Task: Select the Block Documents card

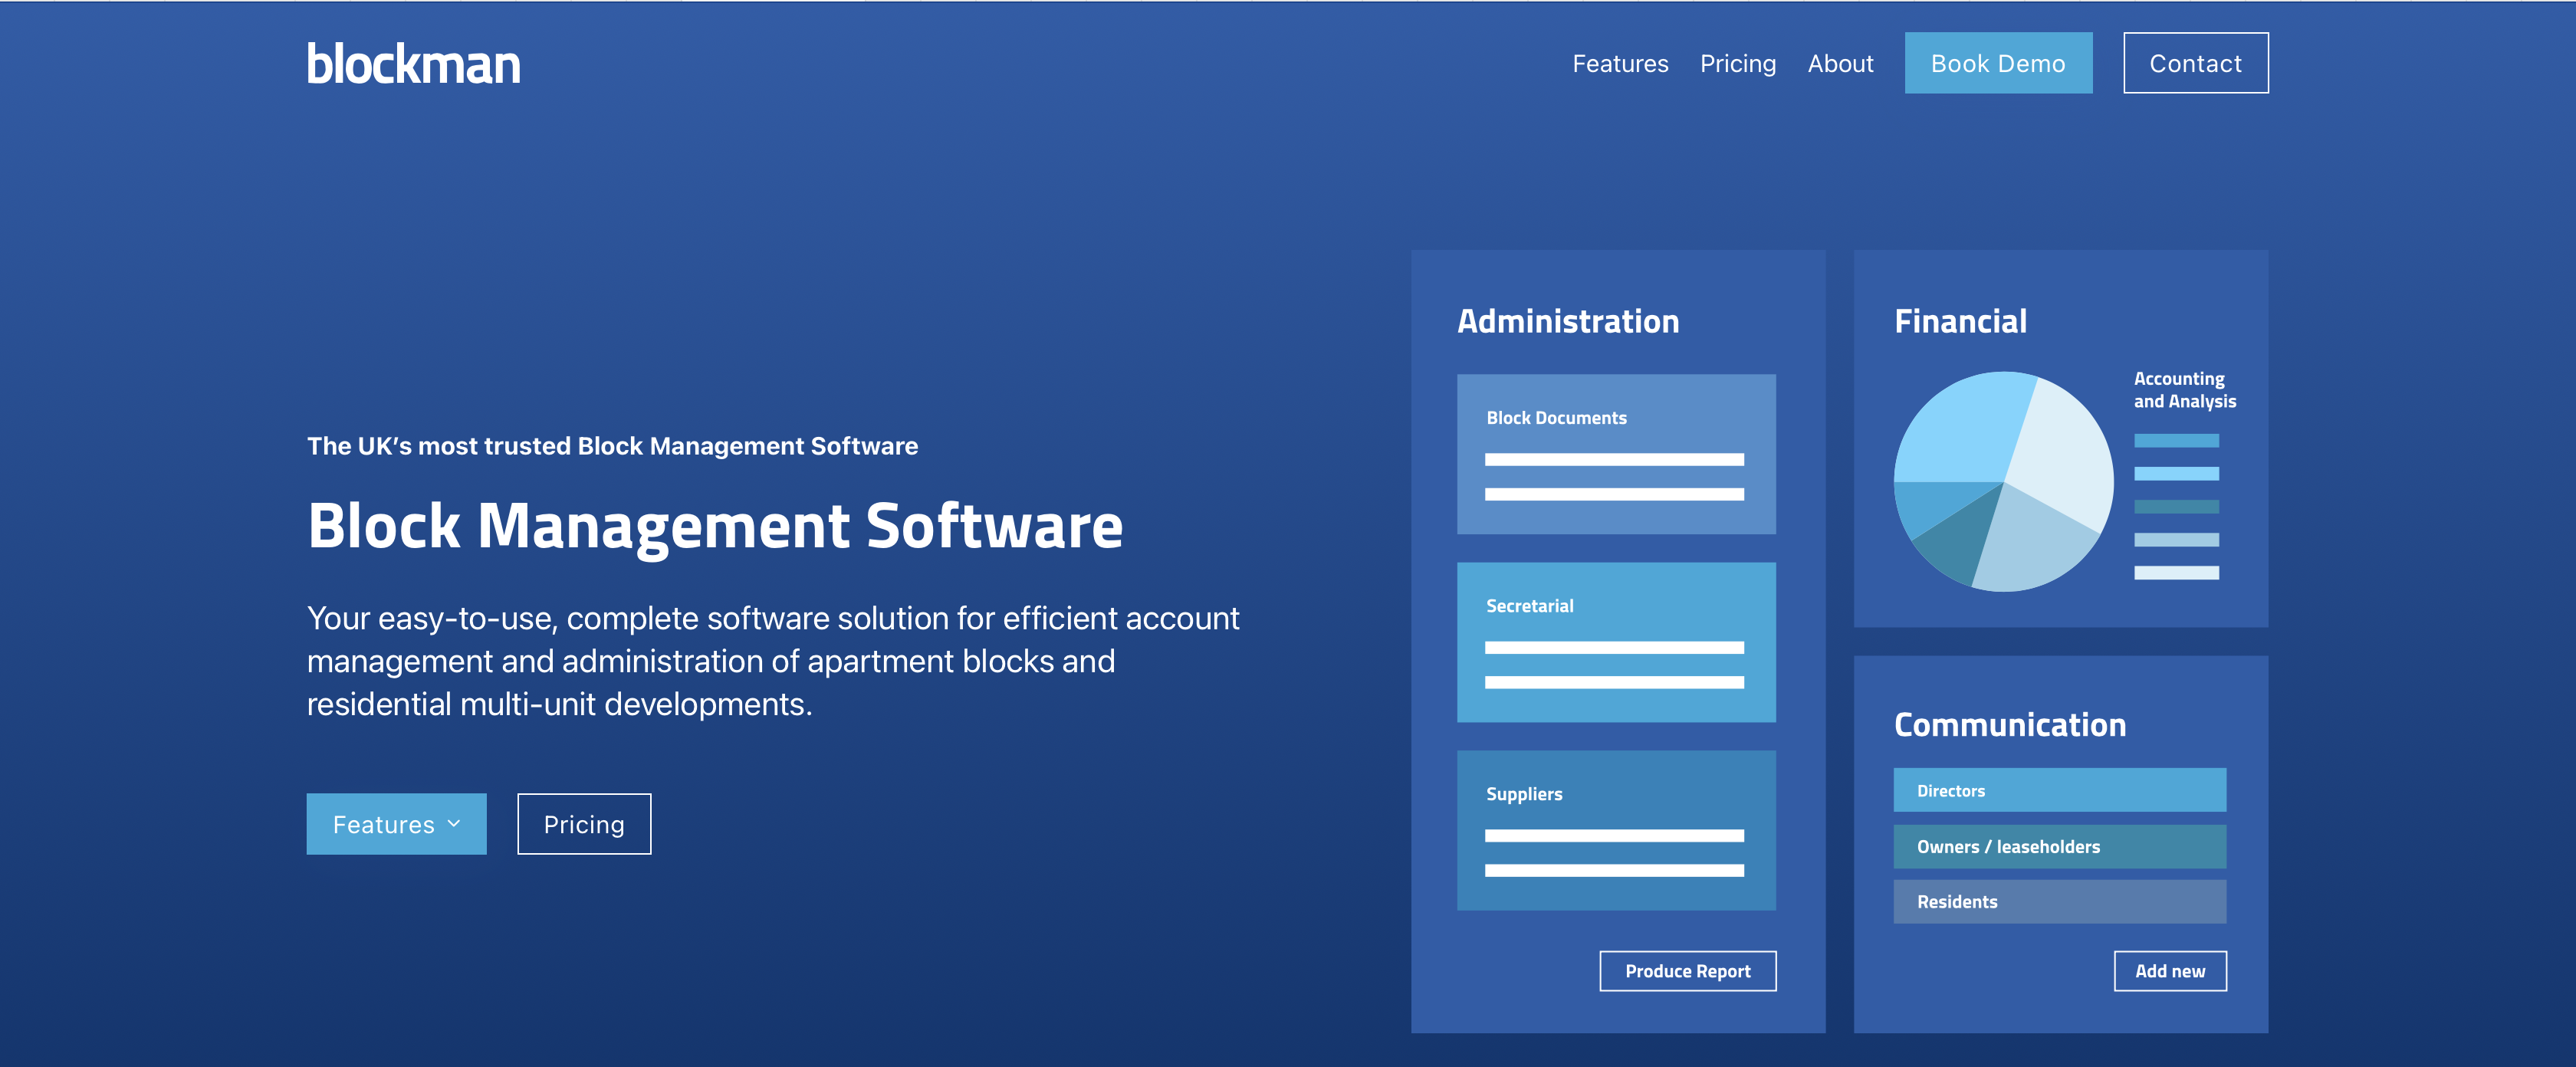Action: click(1616, 454)
